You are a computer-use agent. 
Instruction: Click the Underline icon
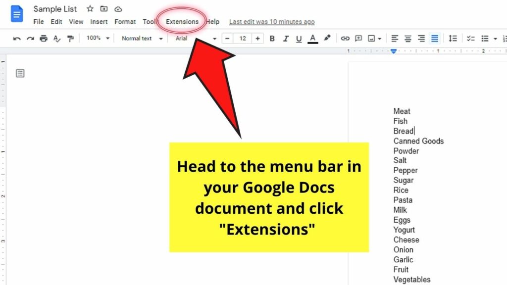299,38
